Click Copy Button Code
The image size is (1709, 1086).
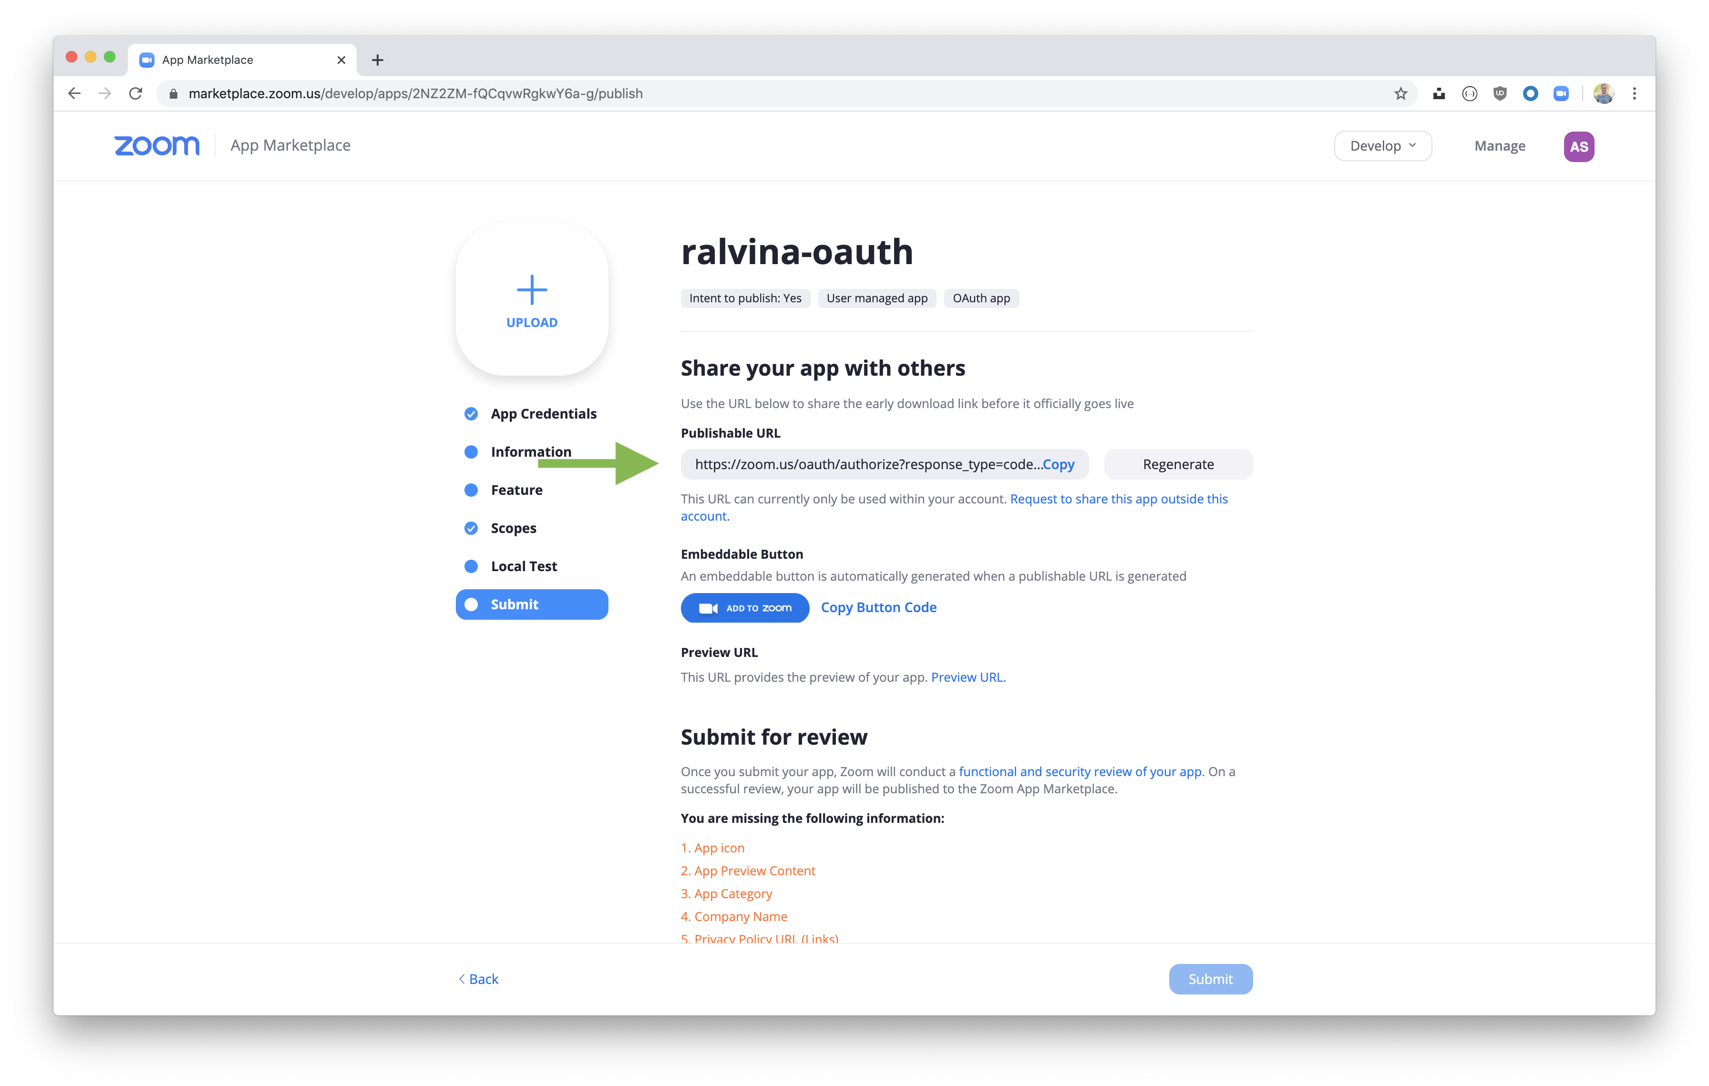(x=879, y=608)
